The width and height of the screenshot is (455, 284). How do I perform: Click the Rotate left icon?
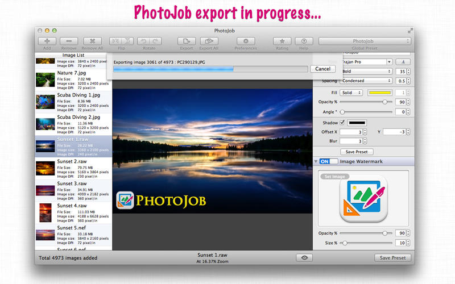tap(143, 41)
